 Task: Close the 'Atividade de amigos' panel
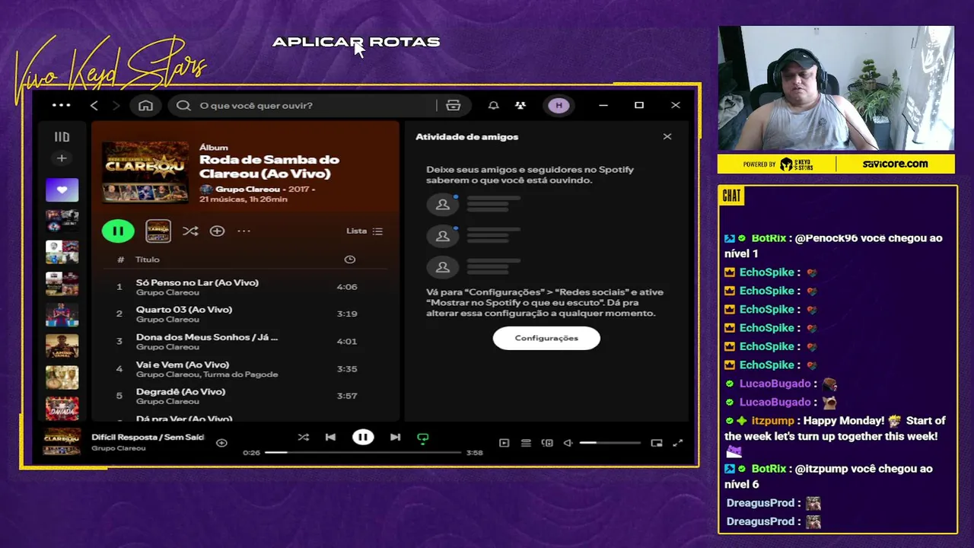[667, 137]
